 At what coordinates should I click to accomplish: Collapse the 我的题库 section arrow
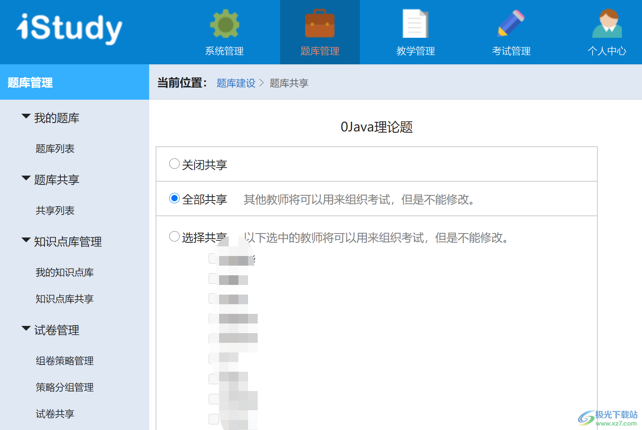point(26,117)
